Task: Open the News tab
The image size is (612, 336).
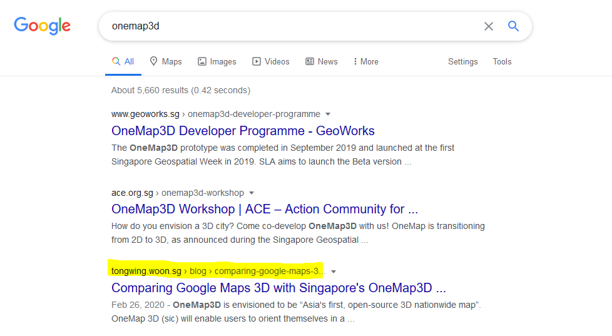Action: (x=322, y=62)
